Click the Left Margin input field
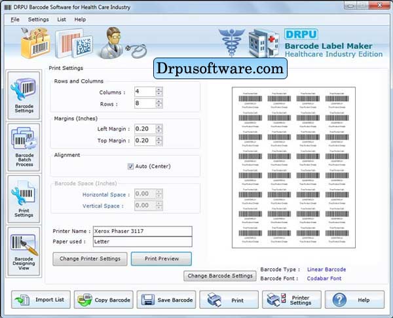The image size is (393, 318). pyautogui.click(x=145, y=129)
